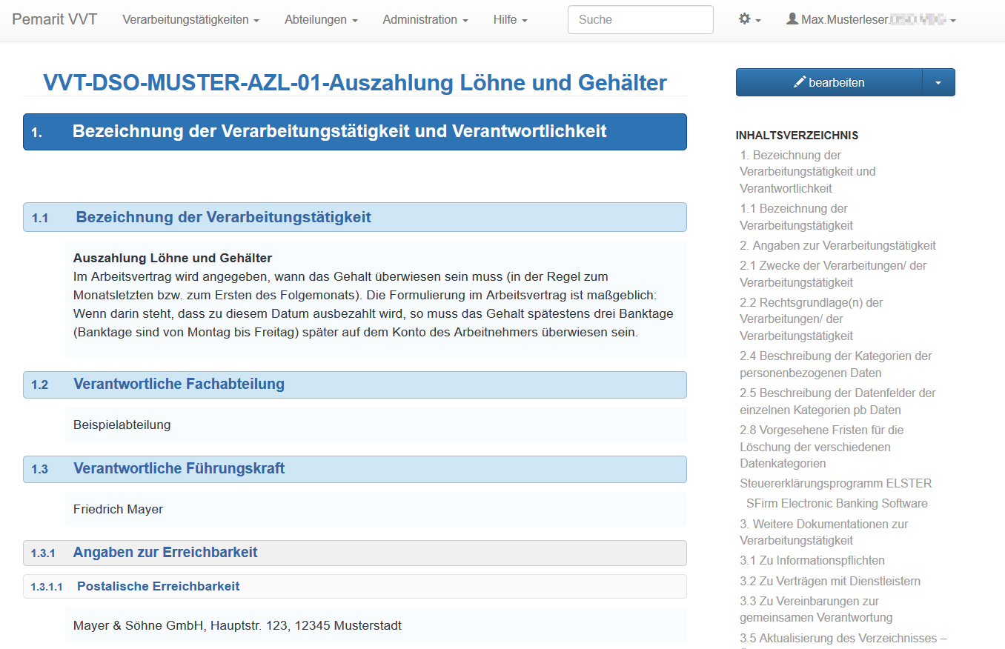Click the user profile icon
The height and width of the screenshot is (649, 1005).
pyautogui.click(x=792, y=20)
